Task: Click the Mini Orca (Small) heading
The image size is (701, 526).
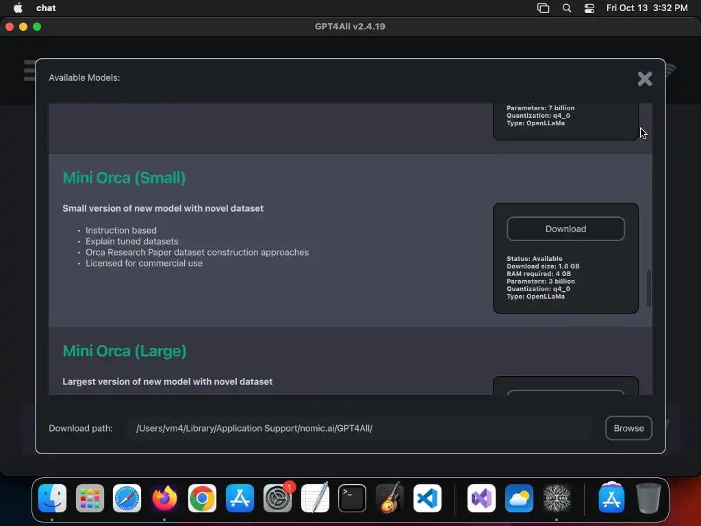Action: pos(124,177)
